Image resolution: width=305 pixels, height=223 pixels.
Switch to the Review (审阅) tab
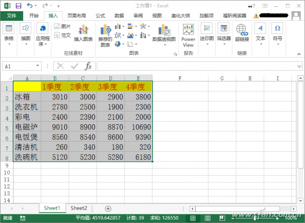tap(138, 16)
